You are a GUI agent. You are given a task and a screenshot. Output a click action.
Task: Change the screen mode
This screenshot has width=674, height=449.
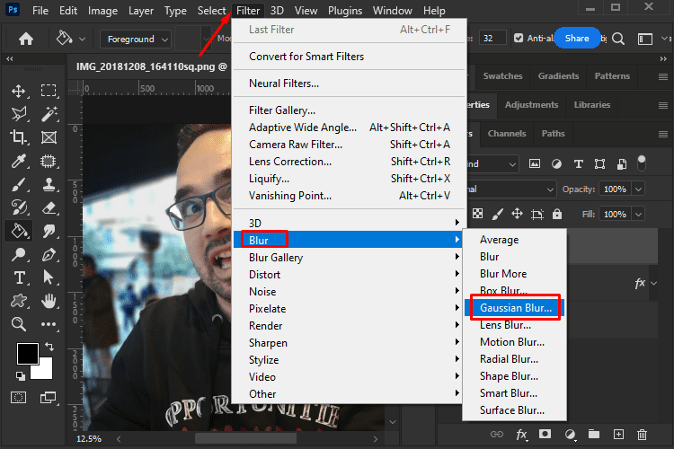tap(48, 398)
